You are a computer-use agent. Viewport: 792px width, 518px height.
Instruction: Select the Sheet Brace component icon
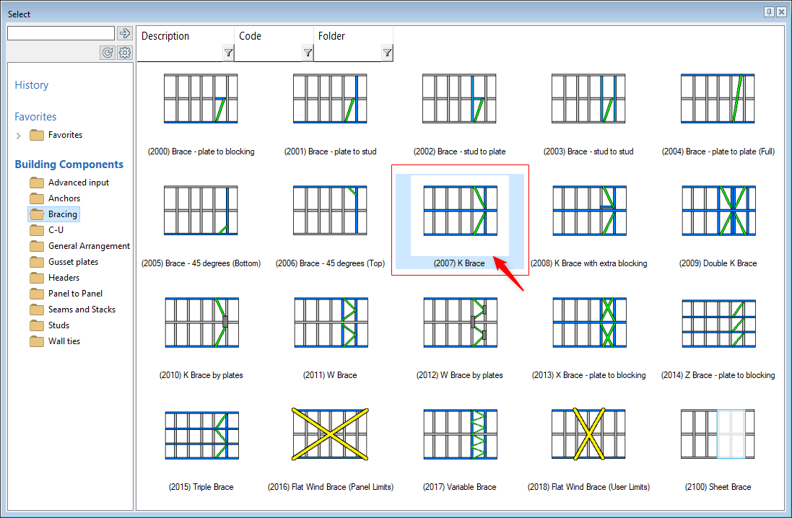point(718,434)
